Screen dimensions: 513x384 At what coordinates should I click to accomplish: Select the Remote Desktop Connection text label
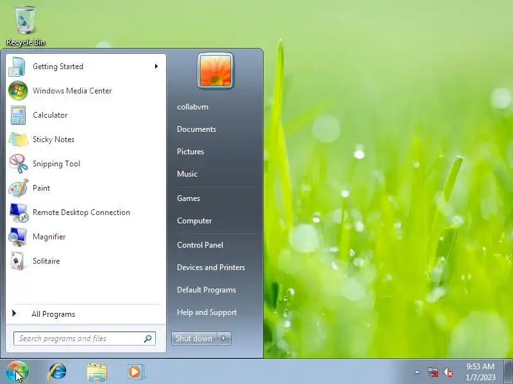81,212
